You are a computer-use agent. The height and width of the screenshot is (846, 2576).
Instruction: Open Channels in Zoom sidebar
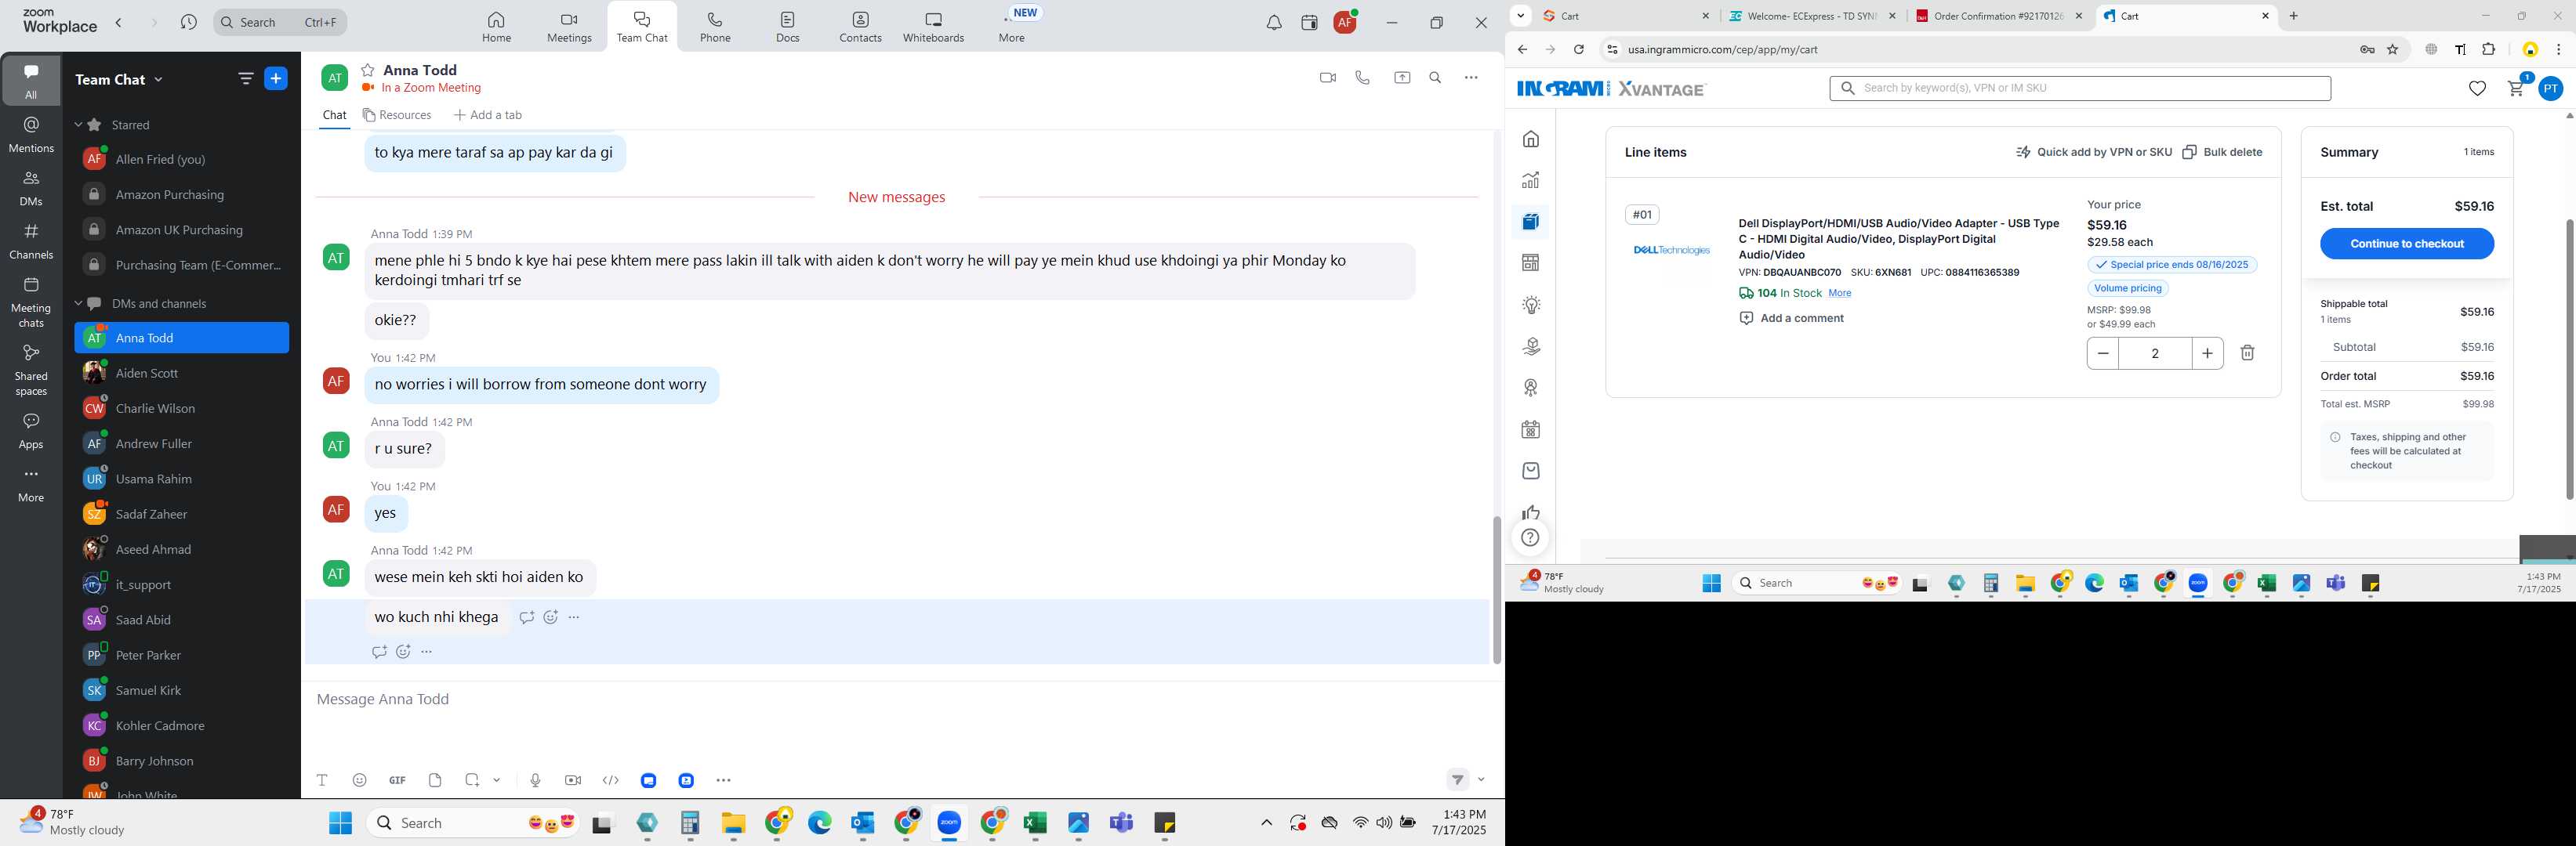pos(31,240)
